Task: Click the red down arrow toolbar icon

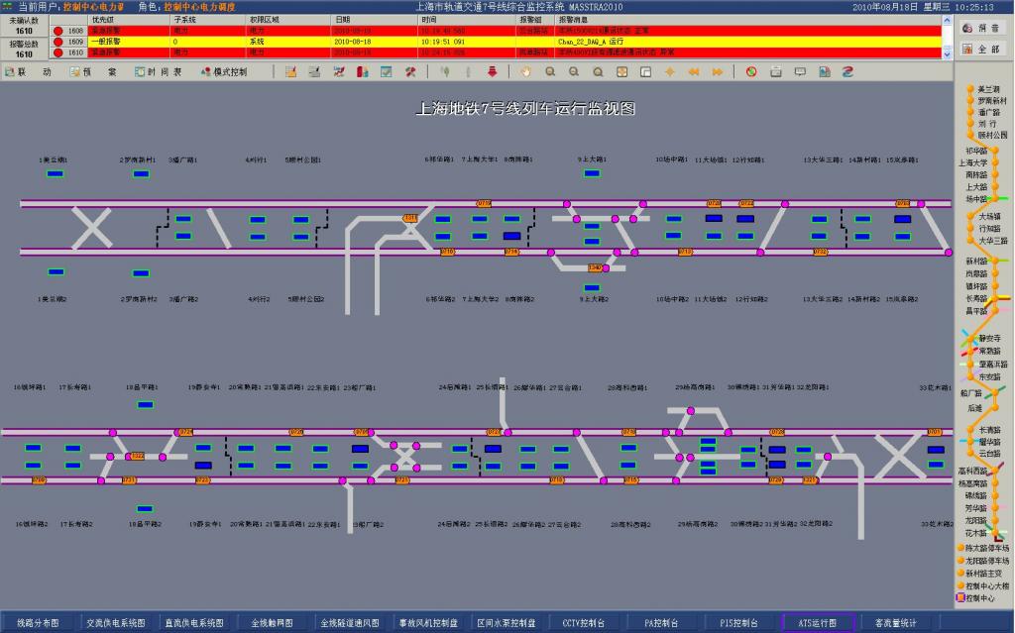Action: (492, 72)
